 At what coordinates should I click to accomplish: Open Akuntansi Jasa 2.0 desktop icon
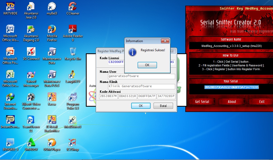[x=31, y=10]
